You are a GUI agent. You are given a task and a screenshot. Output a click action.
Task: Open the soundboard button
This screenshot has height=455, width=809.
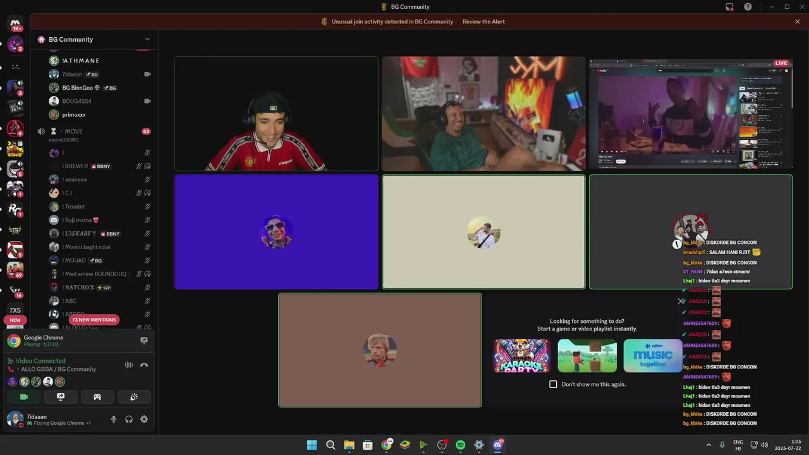point(134,397)
